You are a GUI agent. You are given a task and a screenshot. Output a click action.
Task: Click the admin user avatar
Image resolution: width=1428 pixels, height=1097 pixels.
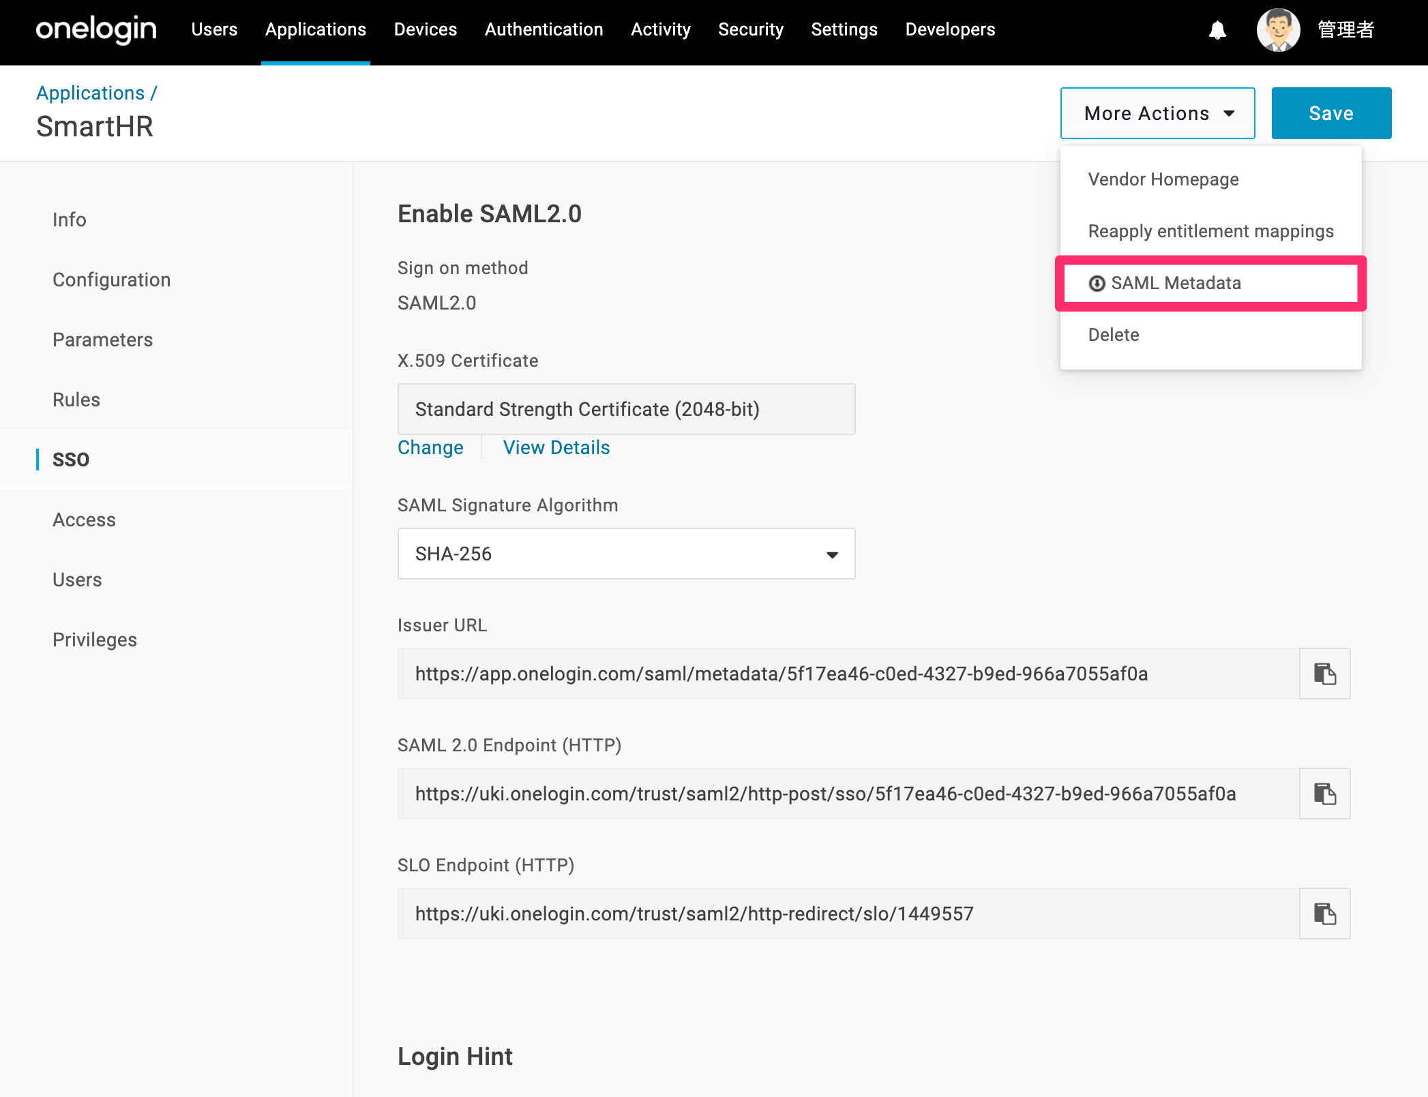[x=1278, y=30]
